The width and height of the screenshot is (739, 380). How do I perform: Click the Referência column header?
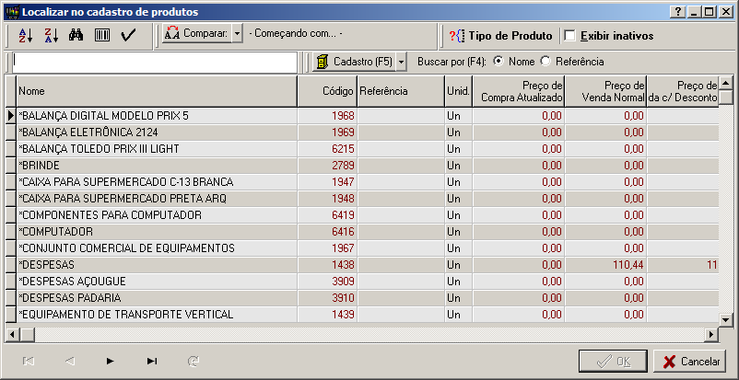point(401,91)
